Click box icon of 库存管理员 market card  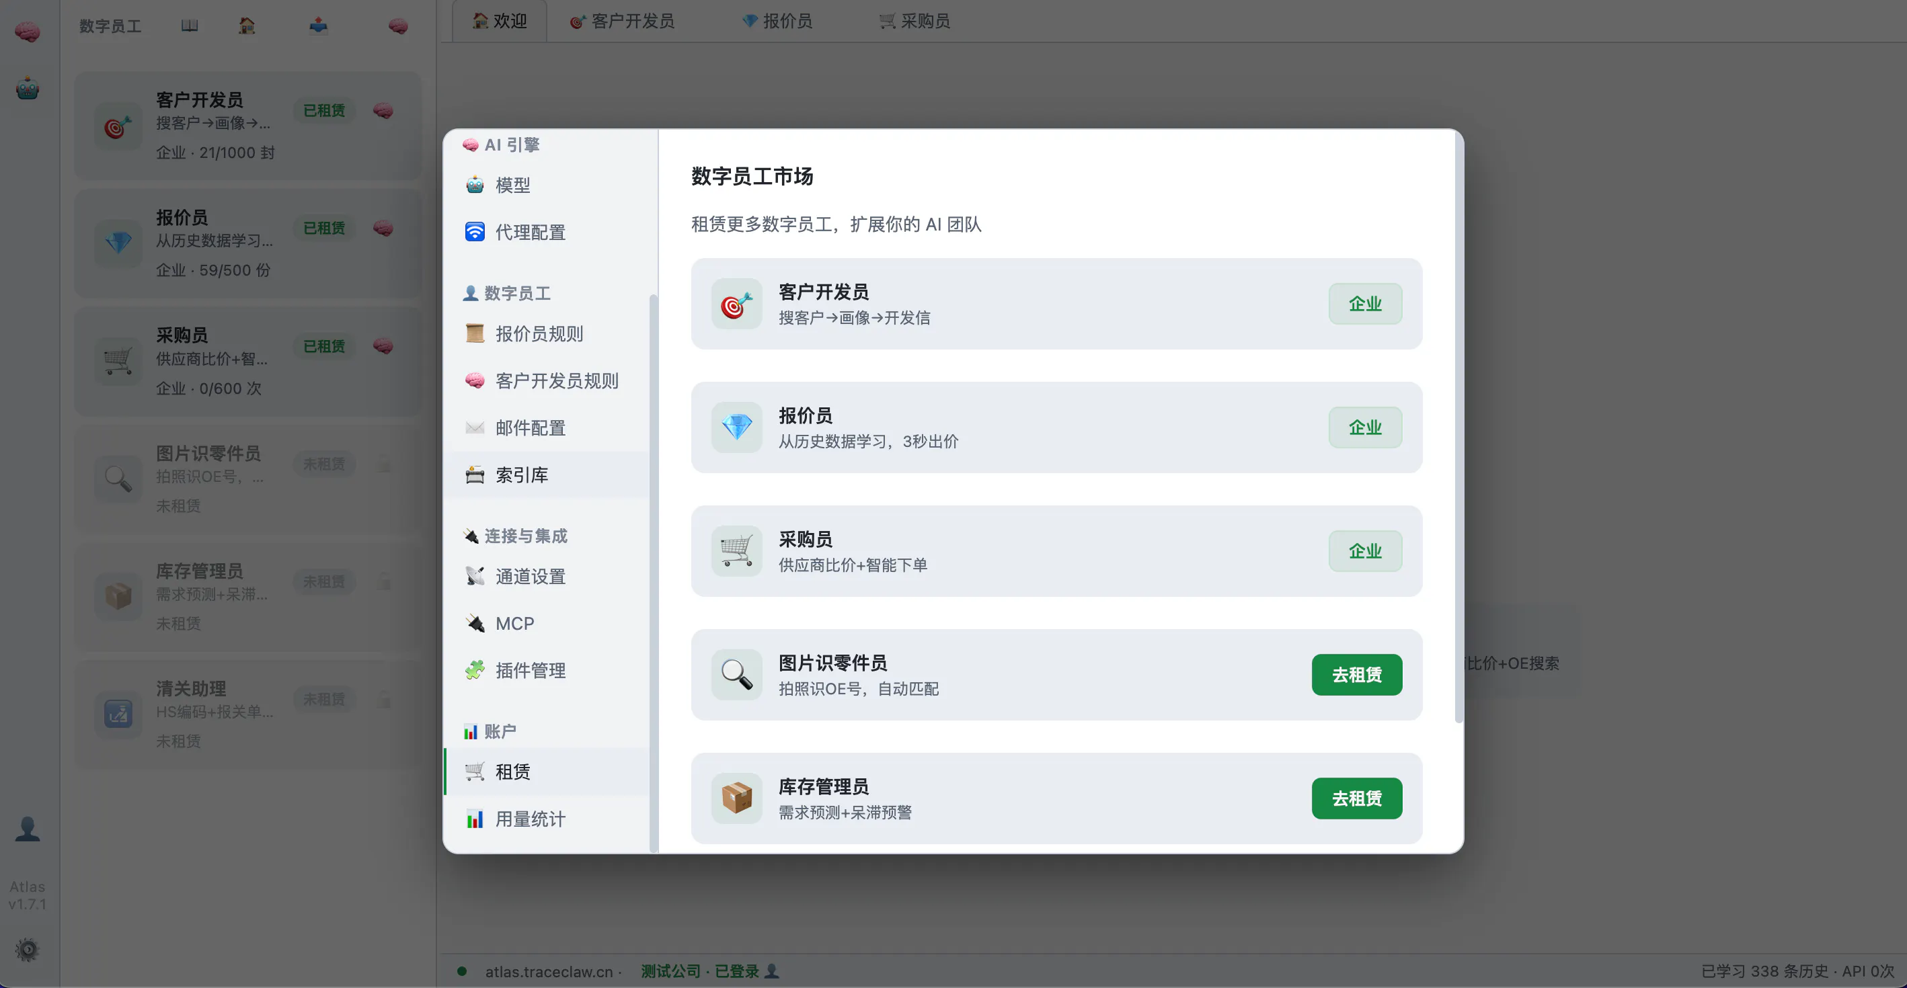pyautogui.click(x=736, y=798)
